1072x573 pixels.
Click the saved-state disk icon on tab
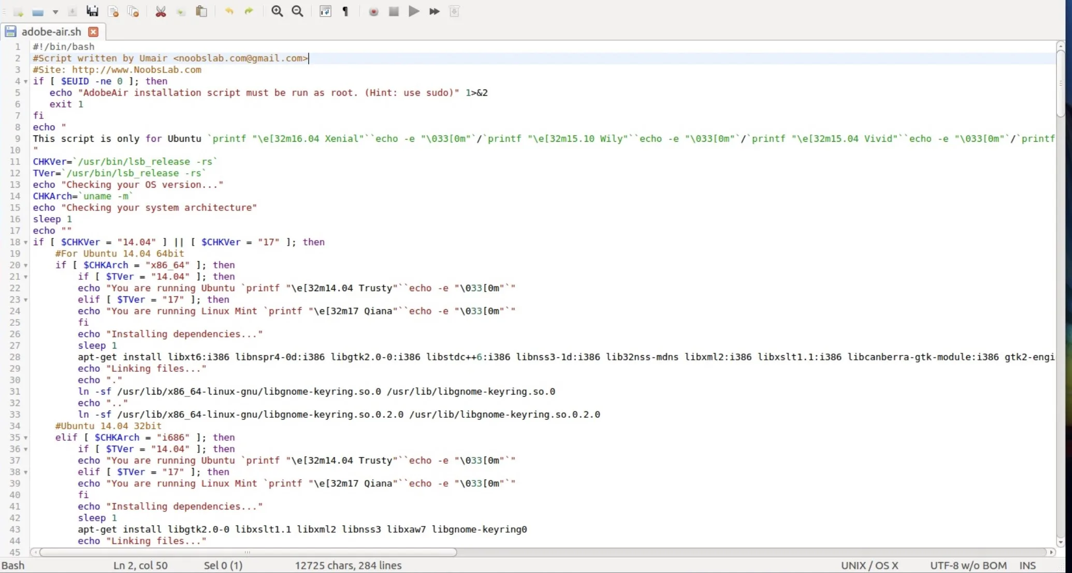[10, 32]
